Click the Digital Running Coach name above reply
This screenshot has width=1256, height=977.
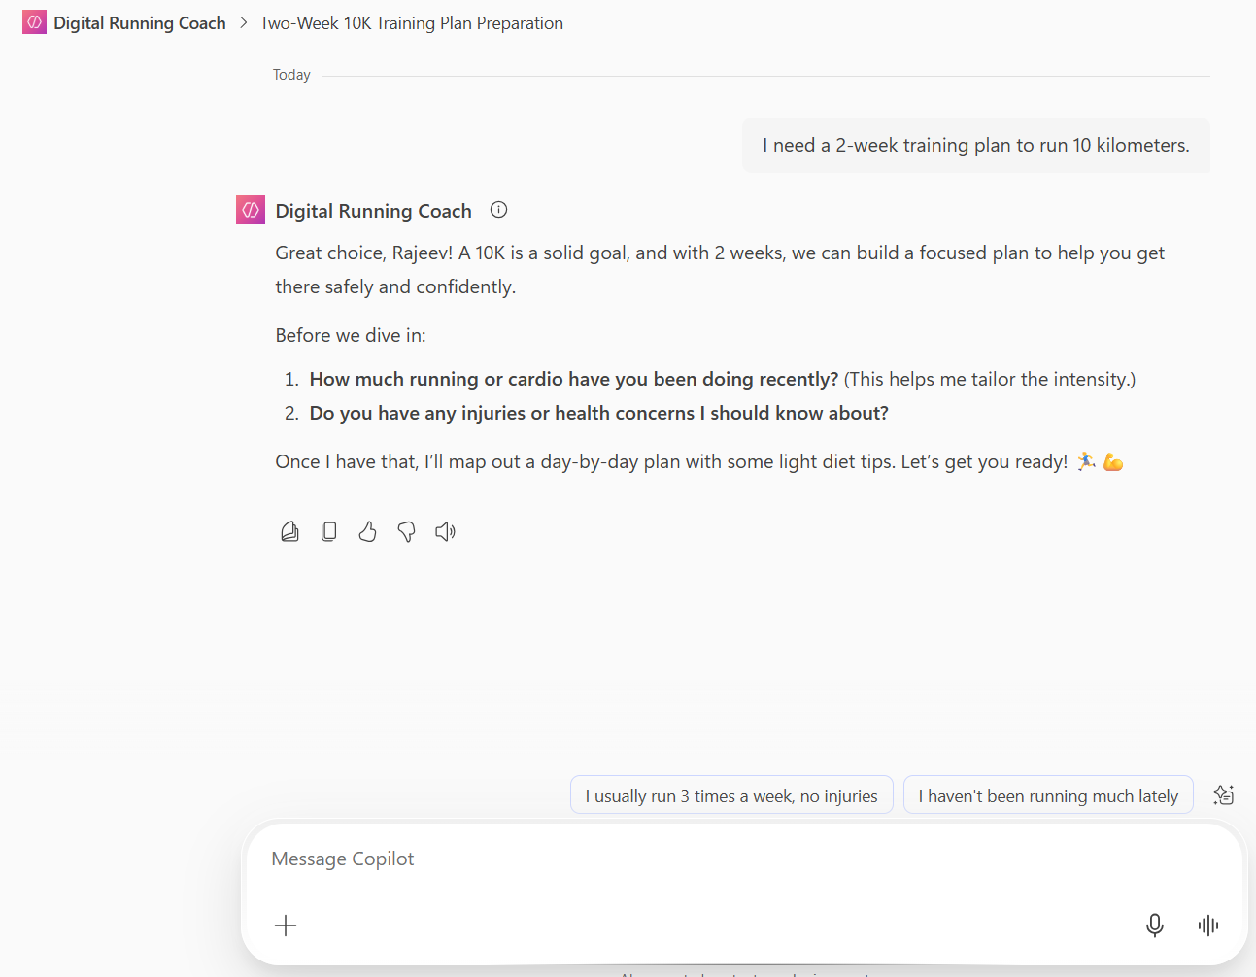pos(373,211)
